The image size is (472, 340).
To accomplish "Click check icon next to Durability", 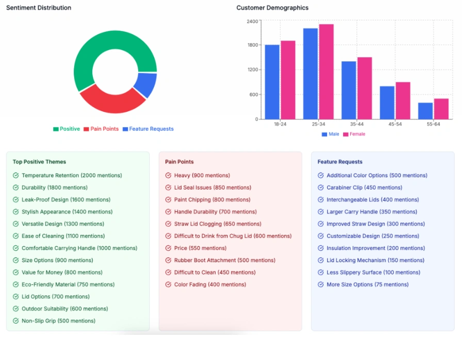I will [15, 188].
